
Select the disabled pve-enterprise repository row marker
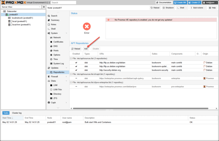point(76,87)
